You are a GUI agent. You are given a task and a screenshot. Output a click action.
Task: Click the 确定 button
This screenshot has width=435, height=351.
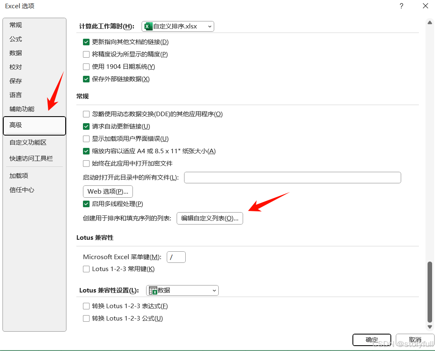[x=372, y=340]
